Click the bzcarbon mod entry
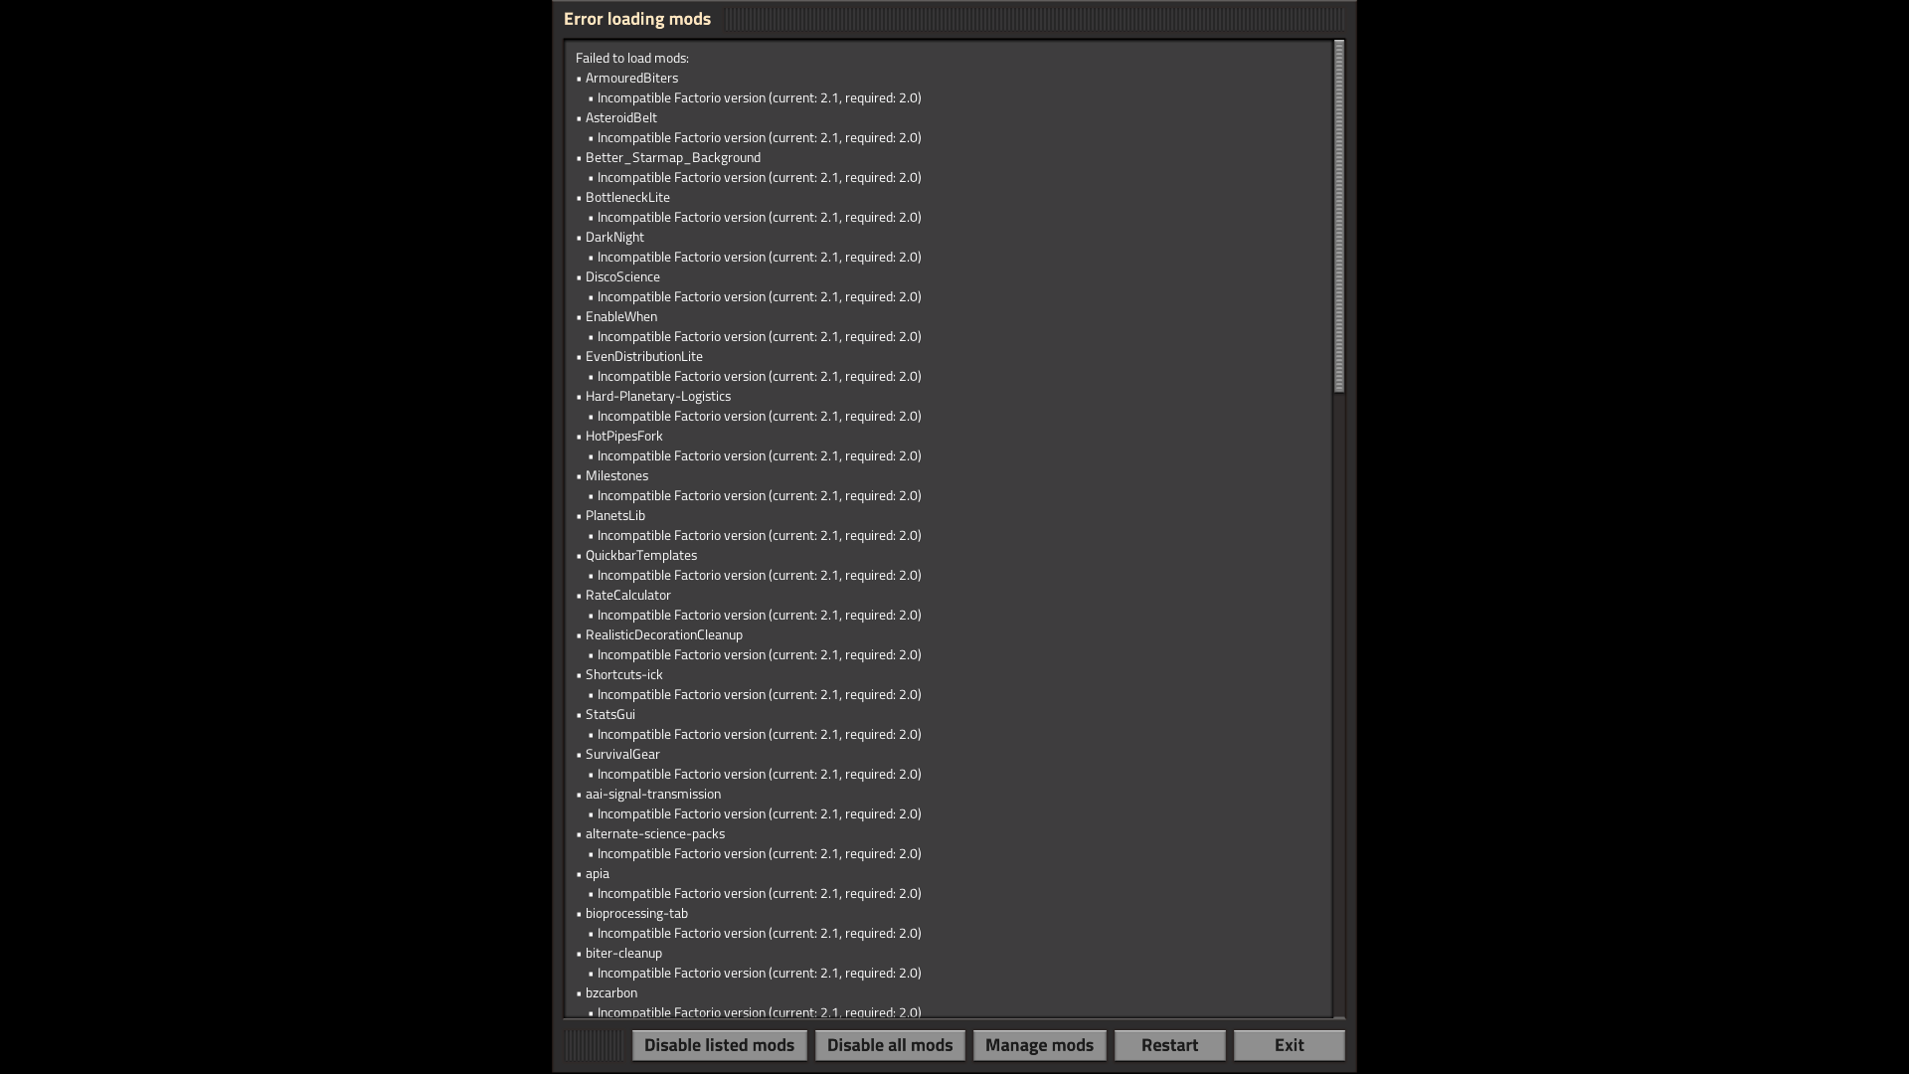 click(611, 992)
